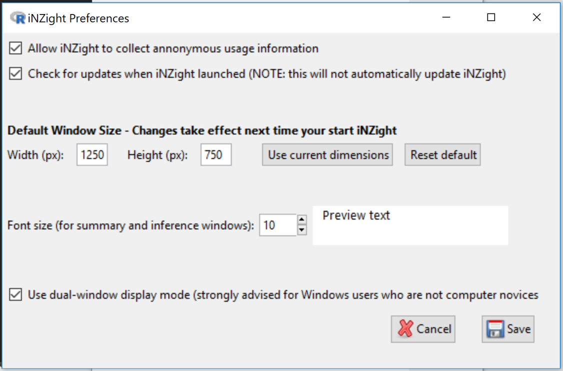Click the Reset default button

point(442,155)
